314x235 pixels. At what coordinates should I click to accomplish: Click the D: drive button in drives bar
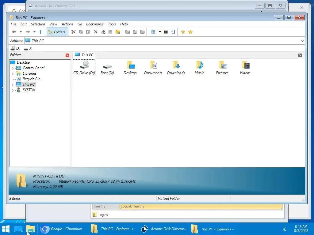click(15, 48)
